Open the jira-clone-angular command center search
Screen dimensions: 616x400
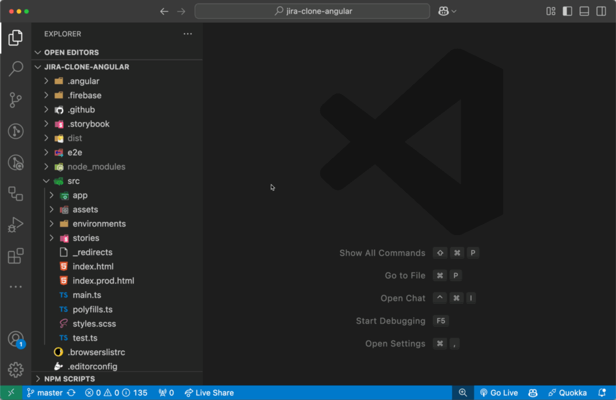coord(313,11)
